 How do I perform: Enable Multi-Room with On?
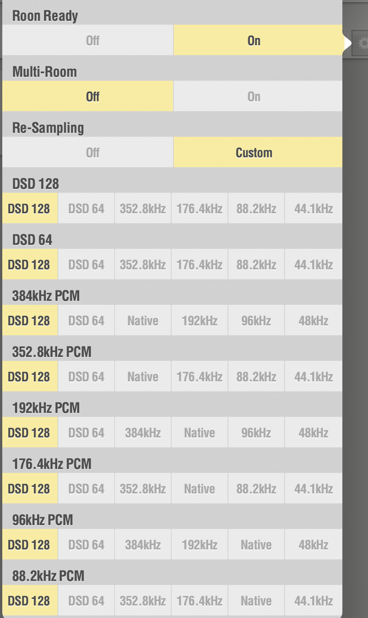coord(258,96)
